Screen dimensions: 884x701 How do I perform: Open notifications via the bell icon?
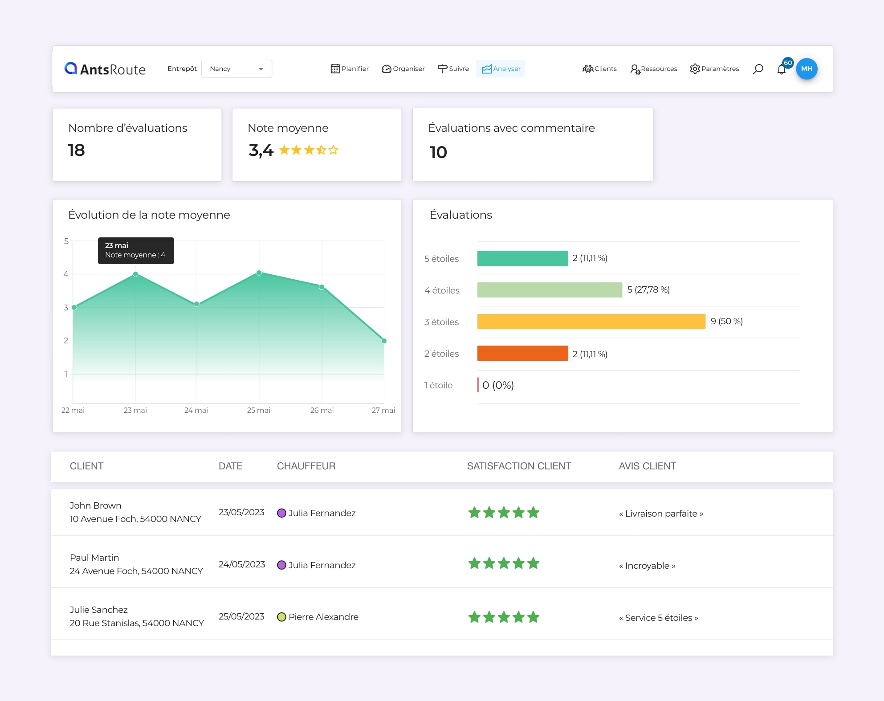(x=782, y=69)
